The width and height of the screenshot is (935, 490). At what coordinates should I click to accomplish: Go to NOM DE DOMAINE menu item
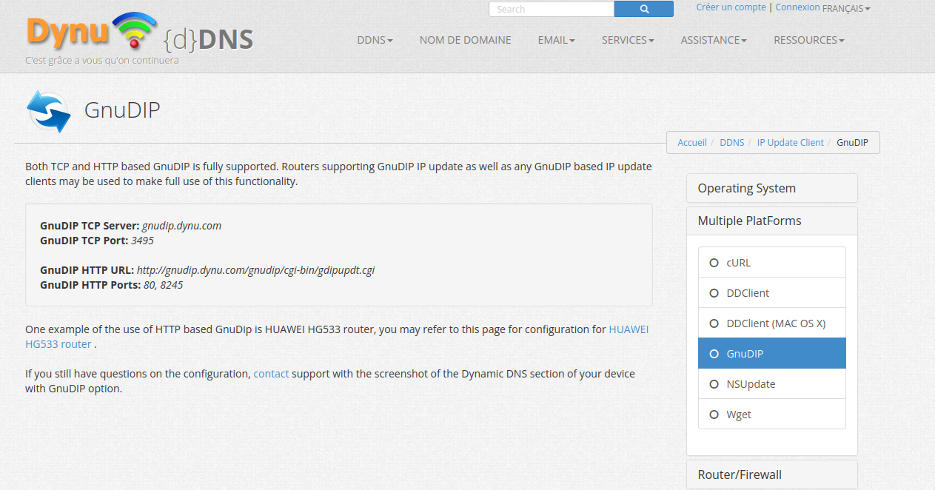[465, 40]
